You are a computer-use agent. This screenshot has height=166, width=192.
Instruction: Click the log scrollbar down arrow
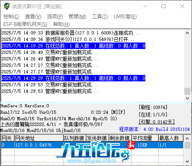coord(188,98)
